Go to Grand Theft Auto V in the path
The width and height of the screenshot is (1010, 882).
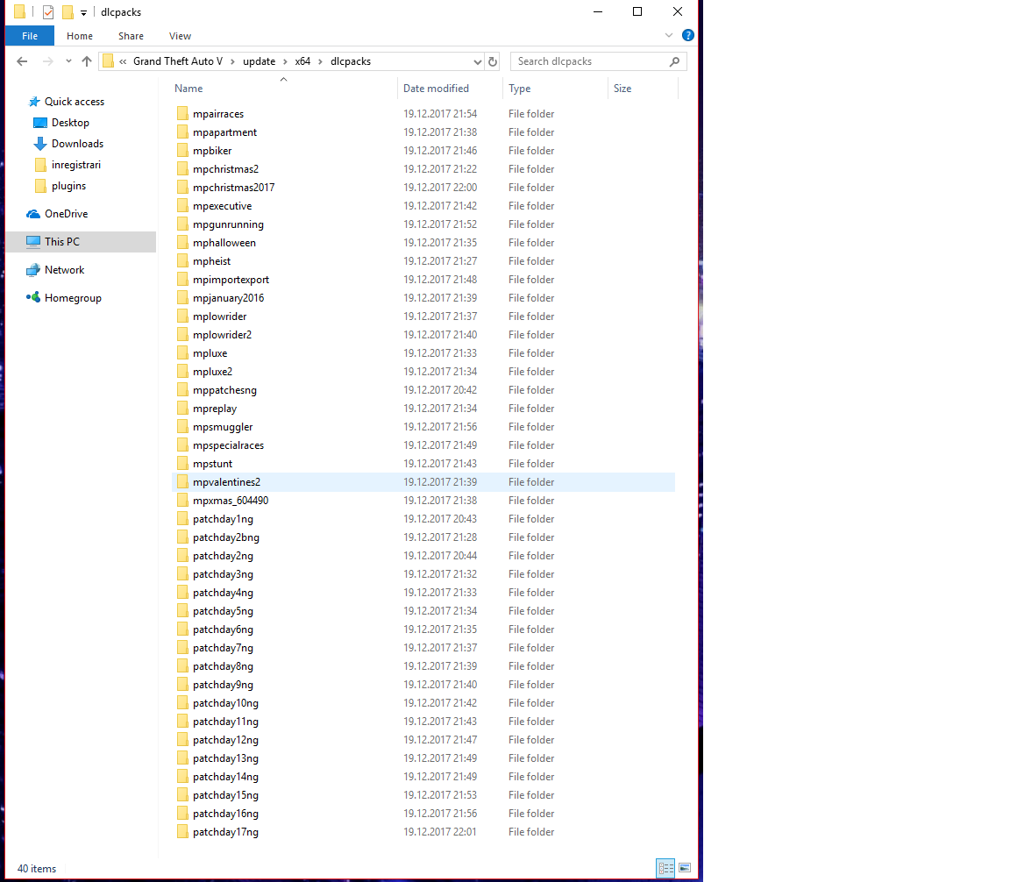point(178,61)
